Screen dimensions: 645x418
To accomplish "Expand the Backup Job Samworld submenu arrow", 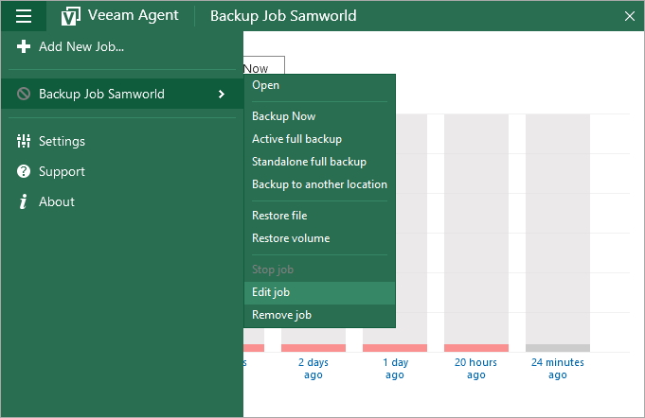I will pos(222,94).
